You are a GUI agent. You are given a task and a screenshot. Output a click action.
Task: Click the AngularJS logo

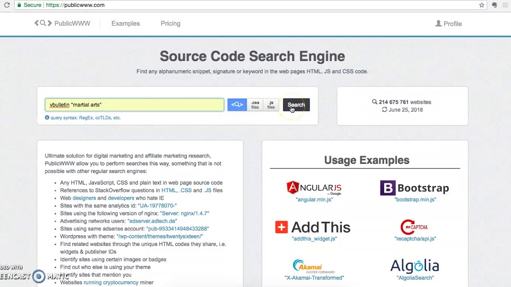pyautogui.click(x=314, y=188)
